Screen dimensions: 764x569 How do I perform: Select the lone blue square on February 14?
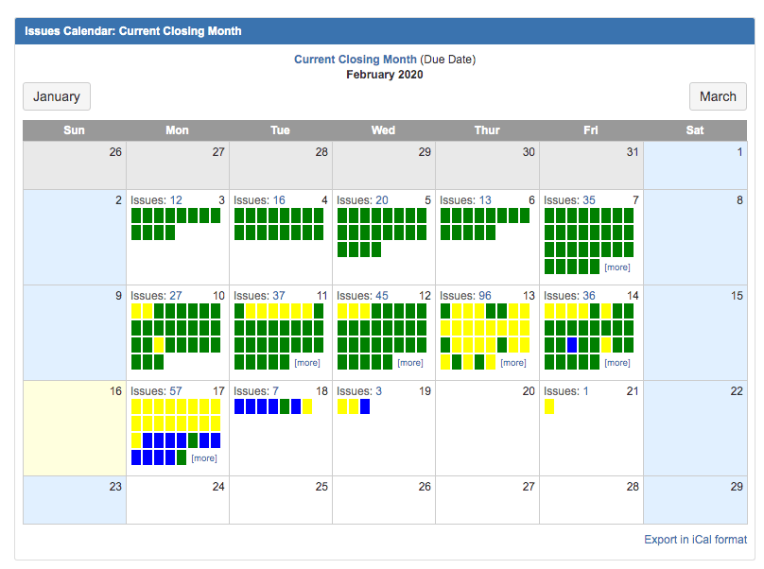572,345
